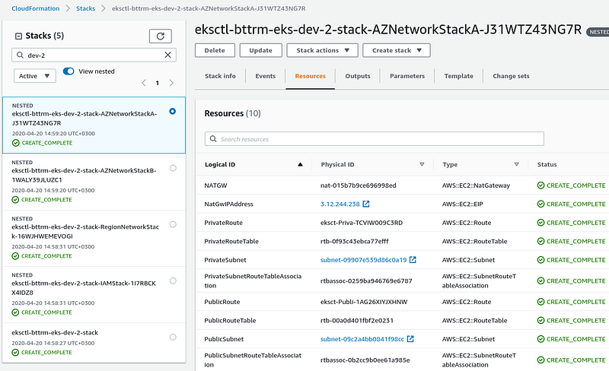Click the Status column header
Screen dimensions: 609x371
pyautogui.click(x=547, y=164)
